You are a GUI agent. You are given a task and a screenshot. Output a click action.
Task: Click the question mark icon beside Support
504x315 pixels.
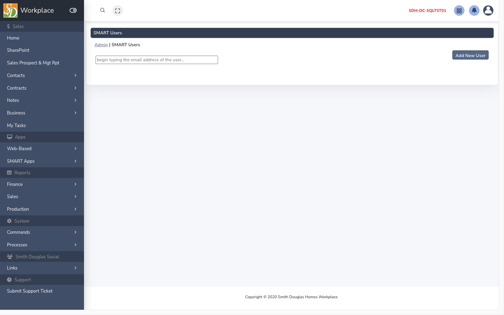(9, 280)
